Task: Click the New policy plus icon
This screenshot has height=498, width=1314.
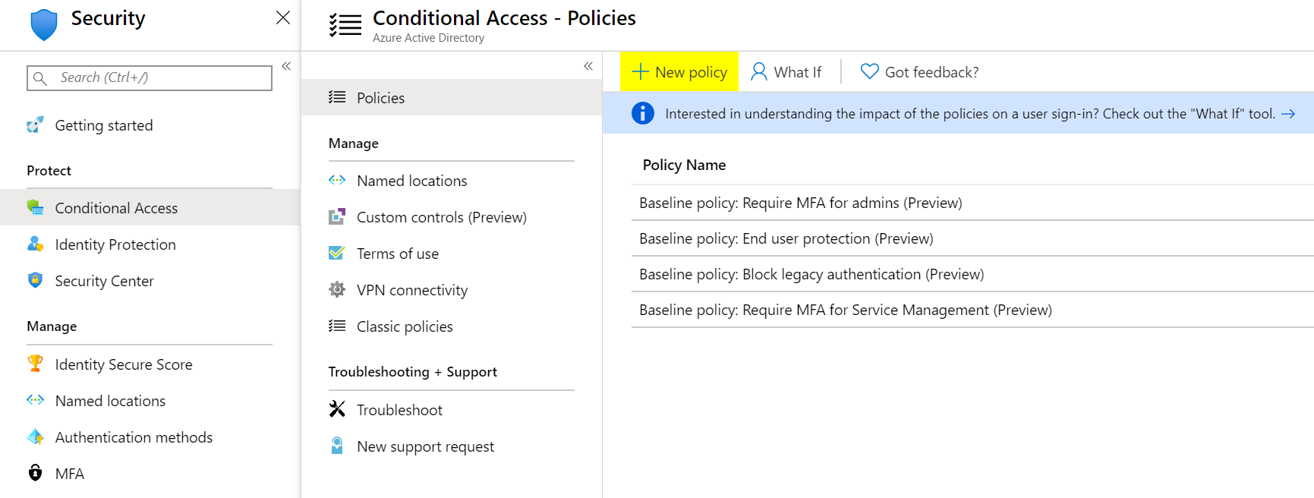Action: pyautogui.click(x=640, y=72)
